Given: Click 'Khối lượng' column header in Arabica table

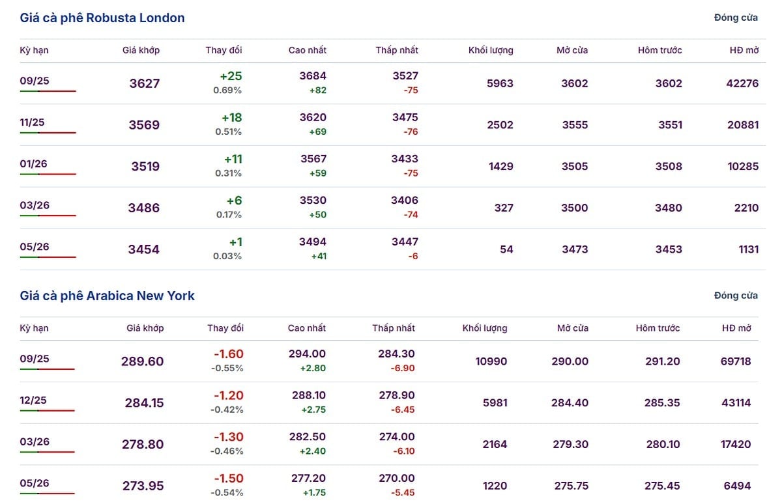Looking at the screenshot, I should click(x=485, y=328).
